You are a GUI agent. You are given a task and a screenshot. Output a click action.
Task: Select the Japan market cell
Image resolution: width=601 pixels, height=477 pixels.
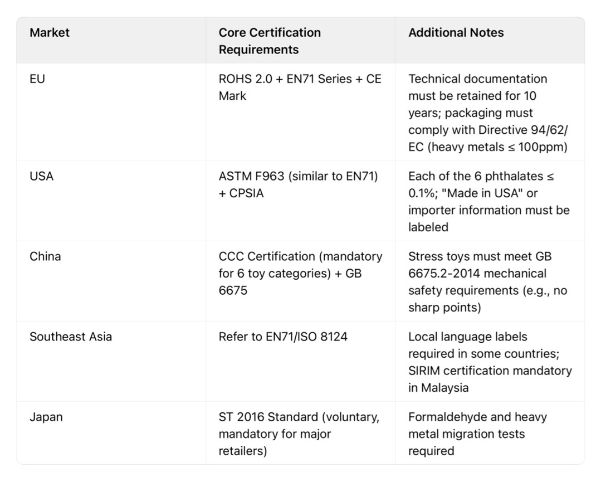(46, 417)
